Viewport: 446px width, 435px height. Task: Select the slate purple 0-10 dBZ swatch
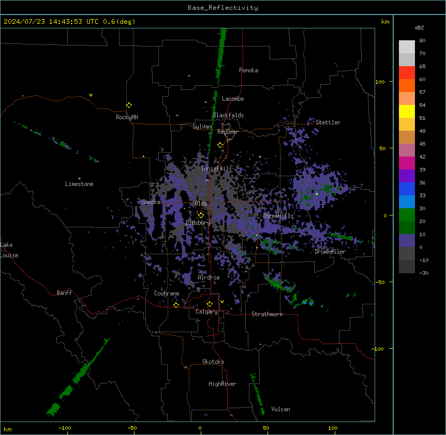click(x=407, y=241)
